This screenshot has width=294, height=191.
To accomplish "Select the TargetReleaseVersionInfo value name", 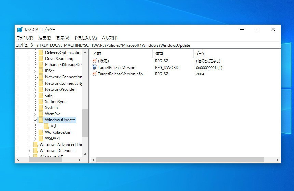I will (120, 74).
